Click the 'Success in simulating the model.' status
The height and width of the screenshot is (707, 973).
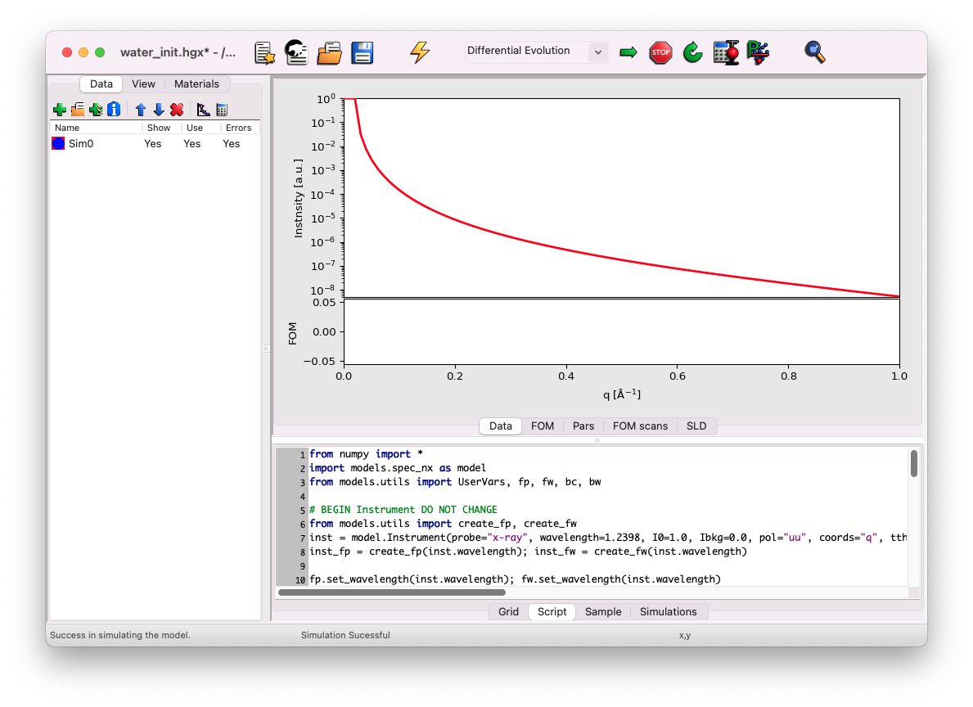119,635
